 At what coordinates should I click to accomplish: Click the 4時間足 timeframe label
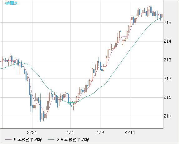point(11,3)
